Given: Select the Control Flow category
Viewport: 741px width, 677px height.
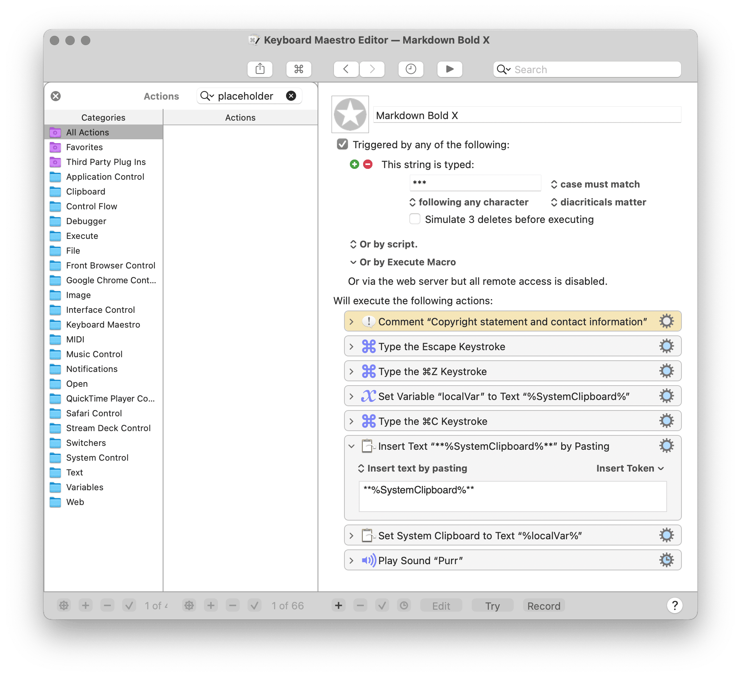Looking at the screenshot, I should [x=104, y=206].
